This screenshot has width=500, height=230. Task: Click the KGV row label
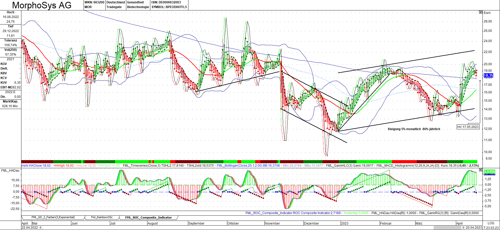coord(4,64)
